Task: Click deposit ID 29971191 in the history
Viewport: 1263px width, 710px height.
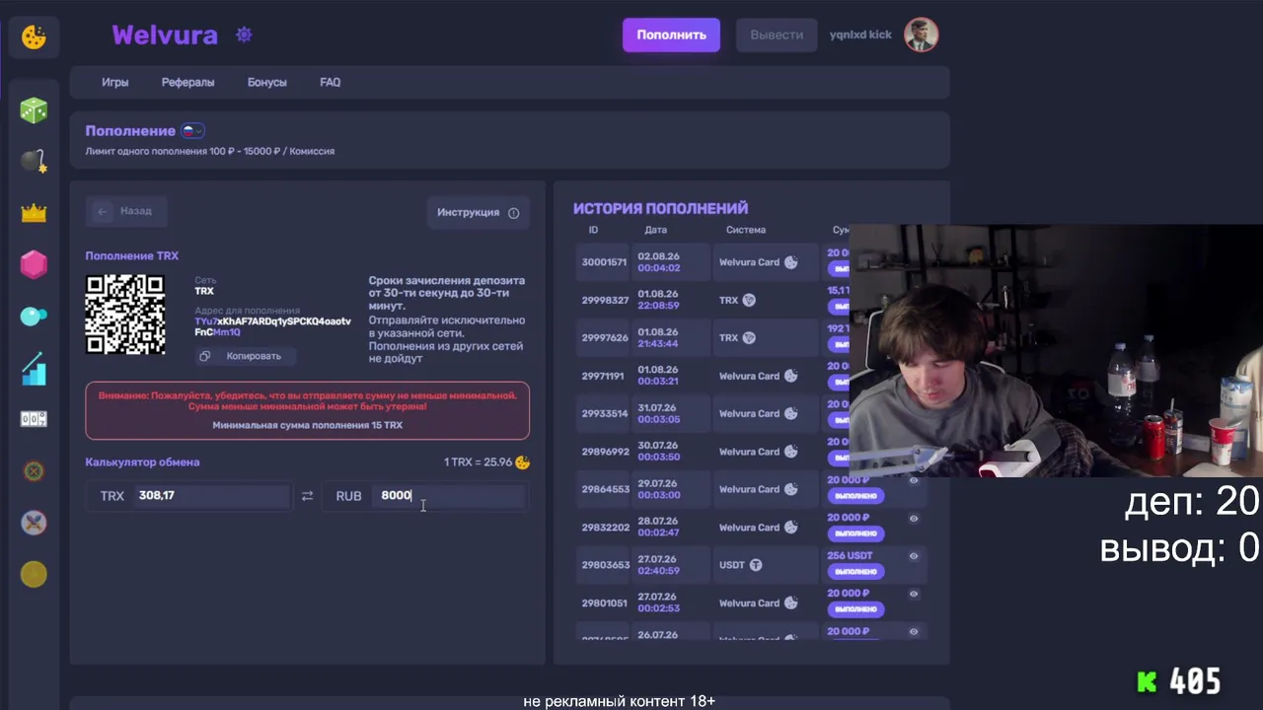Action: tap(603, 376)
